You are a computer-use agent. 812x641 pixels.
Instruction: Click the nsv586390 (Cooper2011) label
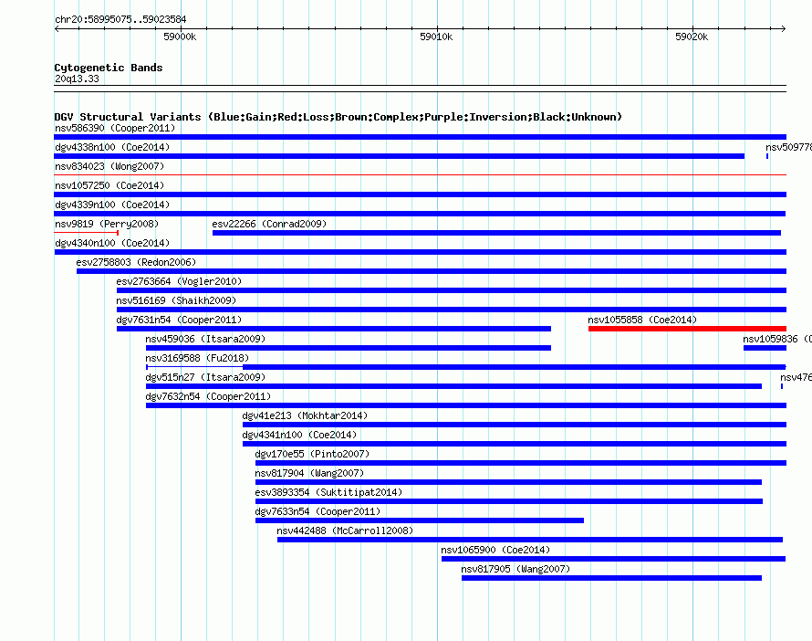point(115,128)
